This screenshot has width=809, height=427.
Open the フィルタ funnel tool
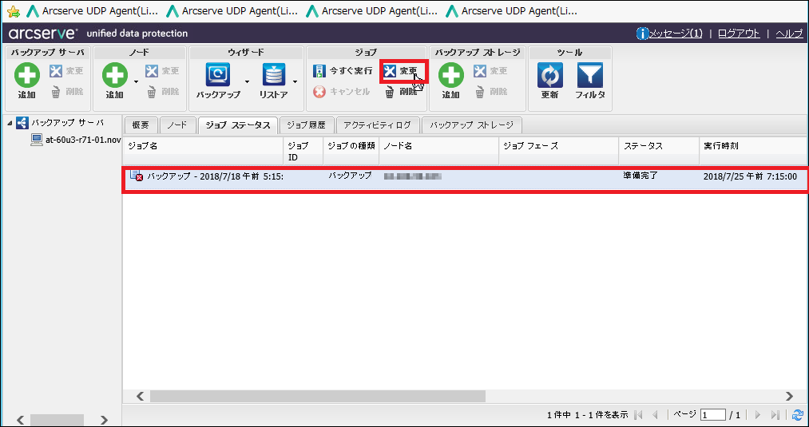(590, 75)
